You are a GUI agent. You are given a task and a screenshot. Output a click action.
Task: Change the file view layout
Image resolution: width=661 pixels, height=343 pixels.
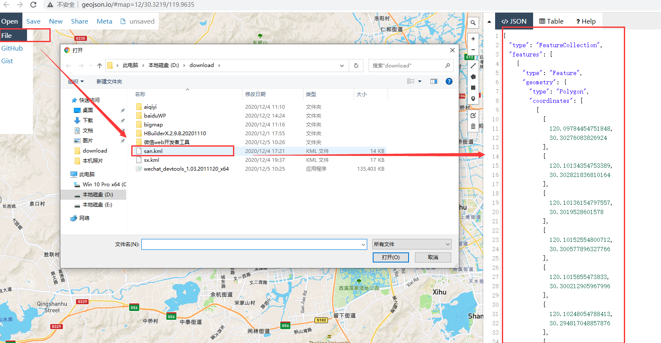tap(411, 81)
